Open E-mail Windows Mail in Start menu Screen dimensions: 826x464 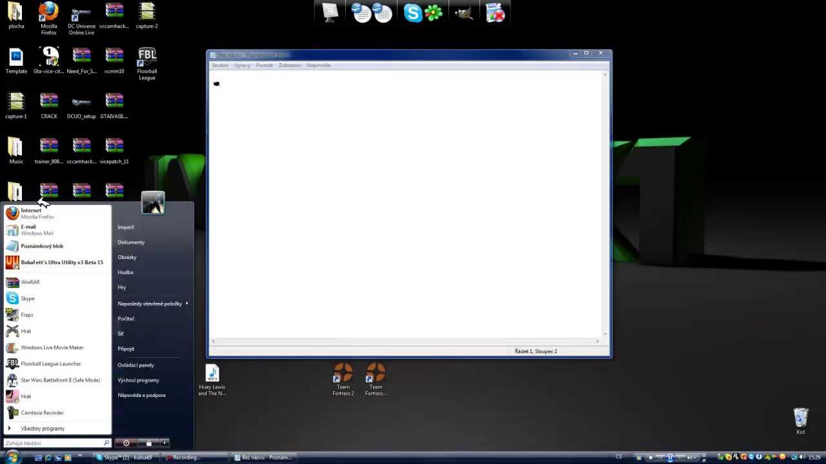pos(57,230)
